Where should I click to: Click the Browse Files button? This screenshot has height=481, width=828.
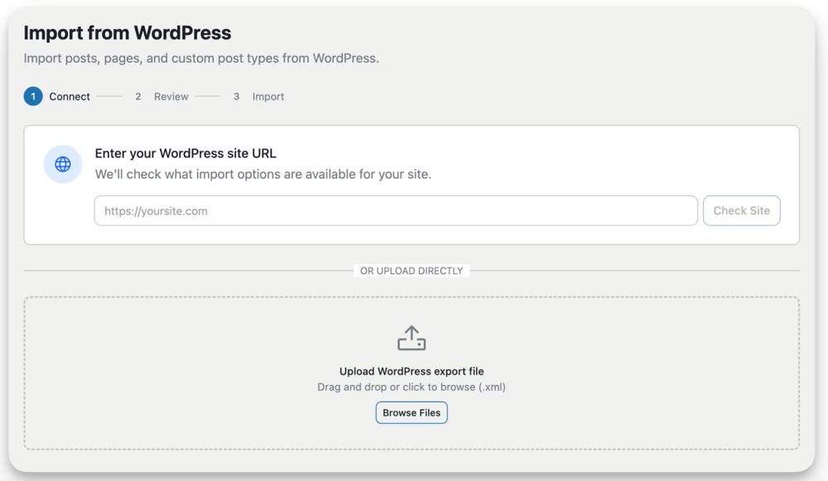412,412
